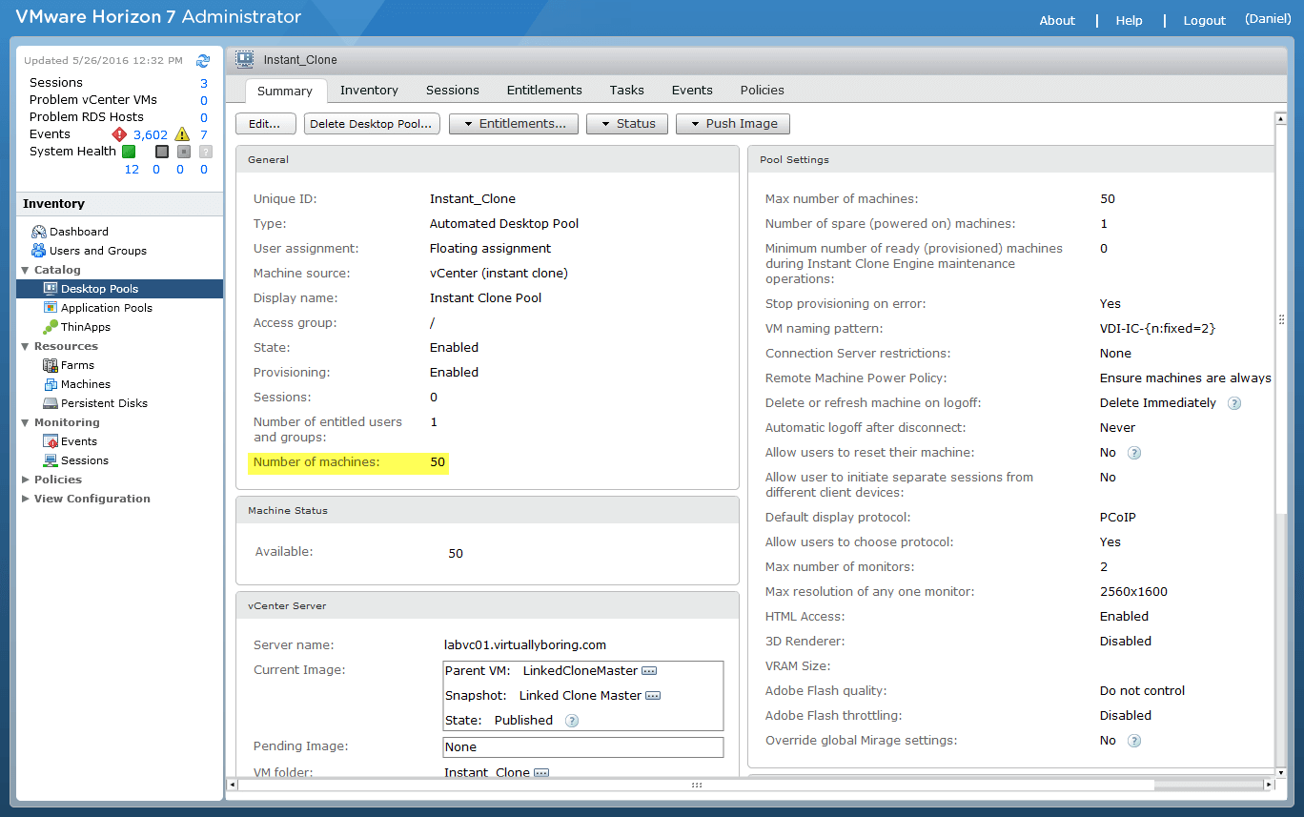The height and width of the screenshot is (817, 1304).
Task: Click the Sessions count 3 link
Action: (204, 83)
